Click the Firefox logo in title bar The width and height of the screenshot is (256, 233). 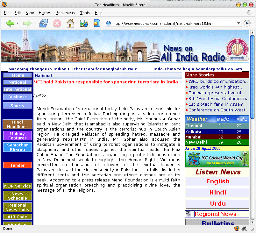pyautogui.click(x=4, y=4)
